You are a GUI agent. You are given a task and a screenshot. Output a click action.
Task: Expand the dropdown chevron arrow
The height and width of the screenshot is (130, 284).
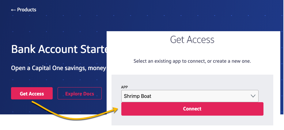[253, 96]
